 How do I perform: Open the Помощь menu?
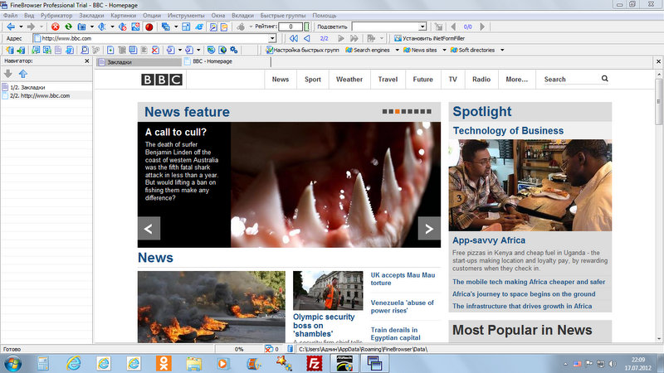click(x=325, y=15)
